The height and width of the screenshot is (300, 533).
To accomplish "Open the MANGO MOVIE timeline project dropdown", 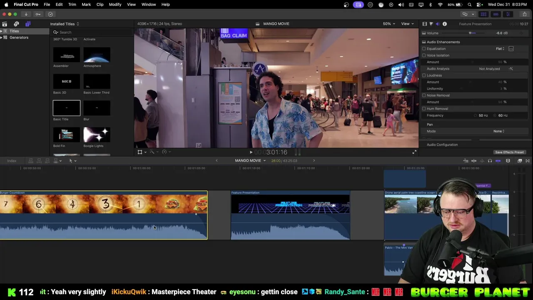I will pyautogui.click(x=250, y=161).
